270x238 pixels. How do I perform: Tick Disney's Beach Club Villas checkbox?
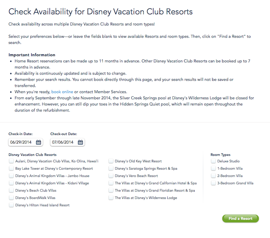11,190
